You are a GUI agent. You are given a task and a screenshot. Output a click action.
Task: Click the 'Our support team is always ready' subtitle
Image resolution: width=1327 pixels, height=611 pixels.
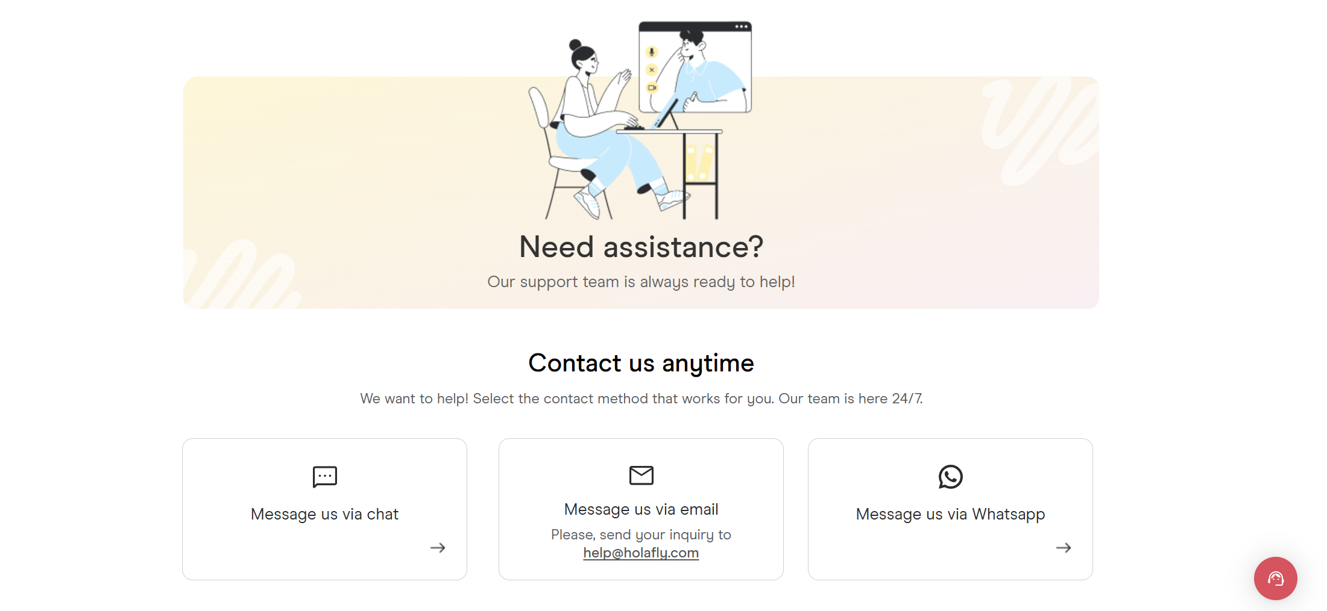pyautogui.click(x=641, y=282)
